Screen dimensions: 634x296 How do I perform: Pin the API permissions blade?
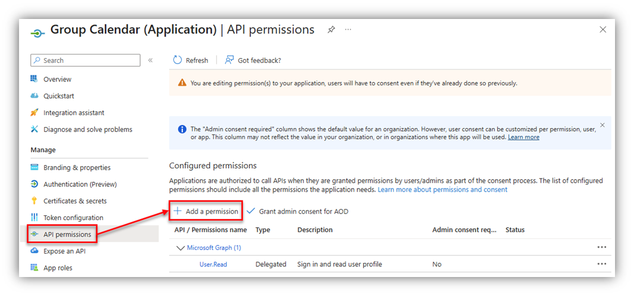pos(331,30)
